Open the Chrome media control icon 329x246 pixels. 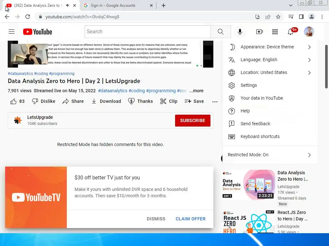[291, 17]
